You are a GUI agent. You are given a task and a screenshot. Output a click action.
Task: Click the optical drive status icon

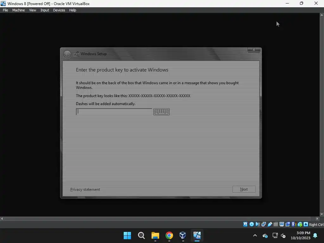click(x=252, y=224)
